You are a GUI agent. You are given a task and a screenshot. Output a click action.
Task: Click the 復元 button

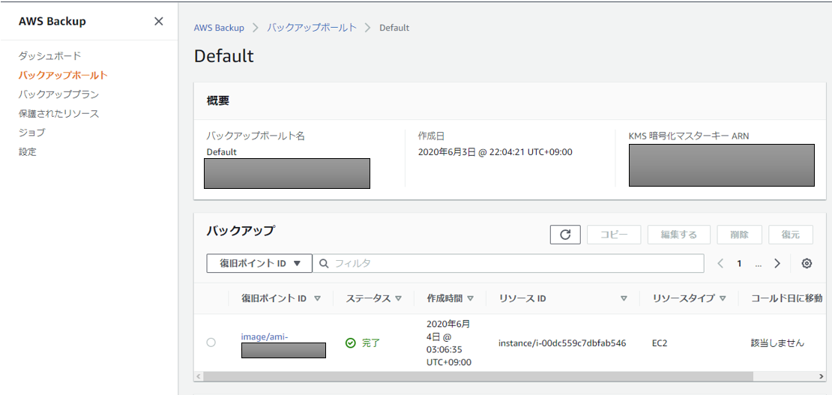click(791, 234)
